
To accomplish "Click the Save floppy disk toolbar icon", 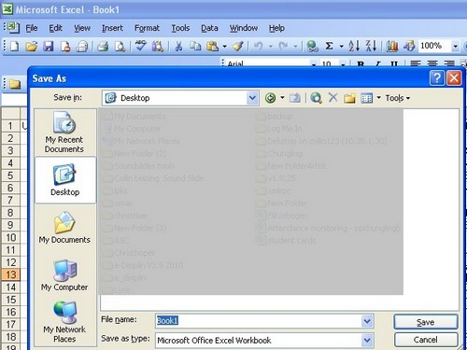I will point(49,47).
